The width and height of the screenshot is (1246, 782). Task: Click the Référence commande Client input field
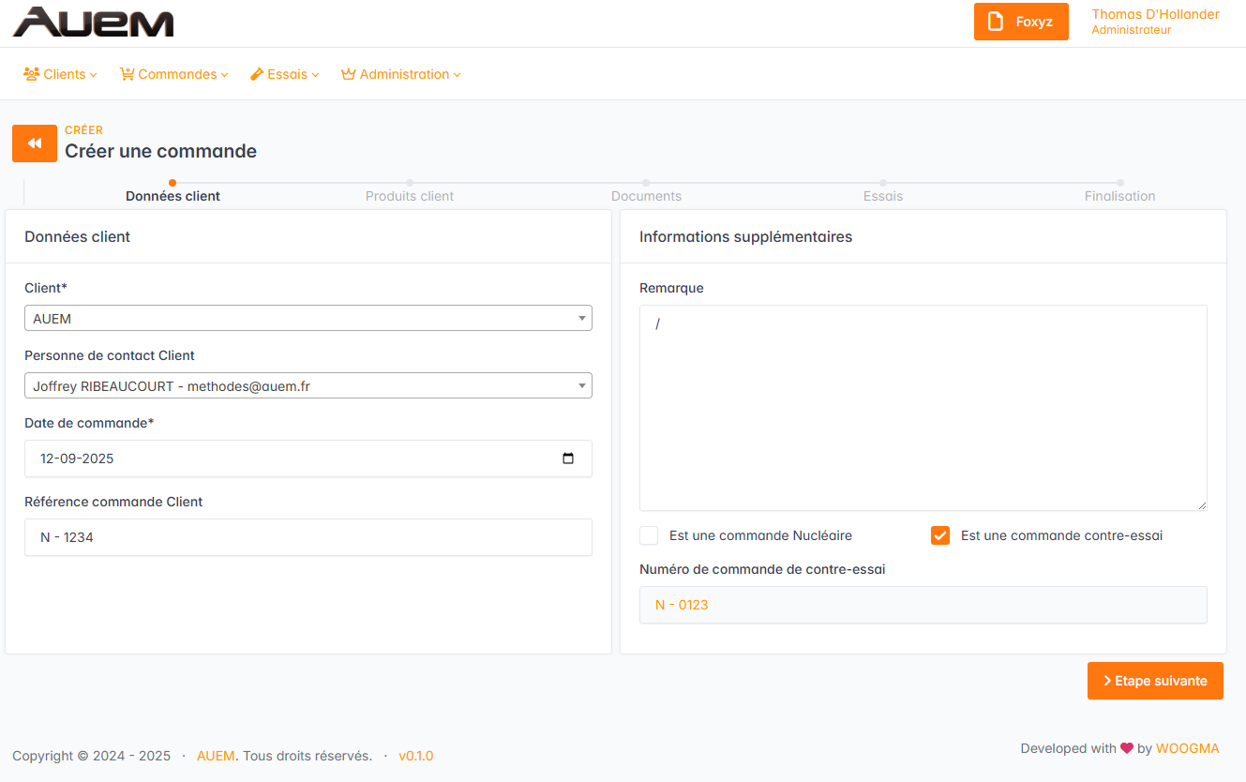click(308, 537)
